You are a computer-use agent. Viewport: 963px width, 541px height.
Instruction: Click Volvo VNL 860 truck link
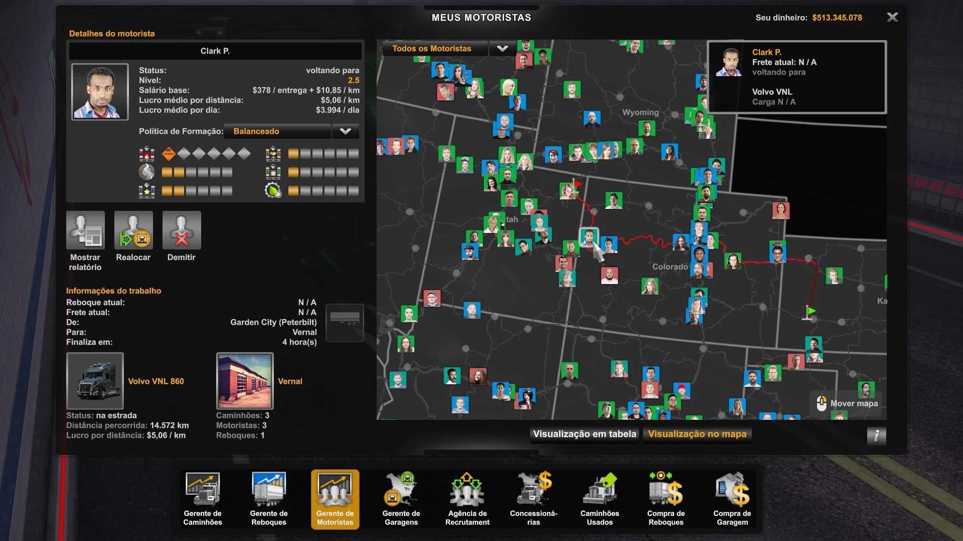(156, 381)
